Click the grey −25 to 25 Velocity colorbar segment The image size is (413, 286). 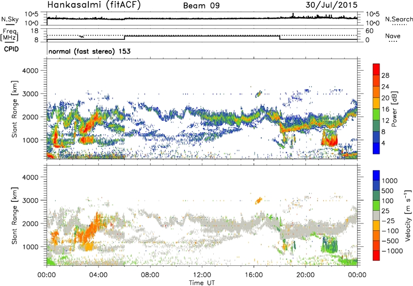point(376,215)
